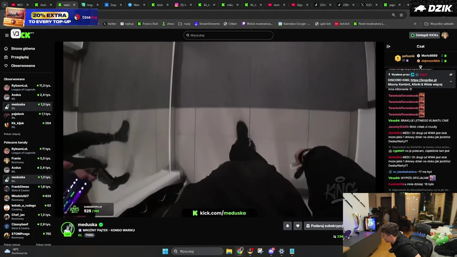The width and height of the screenshot is (457, 257).
Task: Open a new browser tab
Action: (408, 5)
